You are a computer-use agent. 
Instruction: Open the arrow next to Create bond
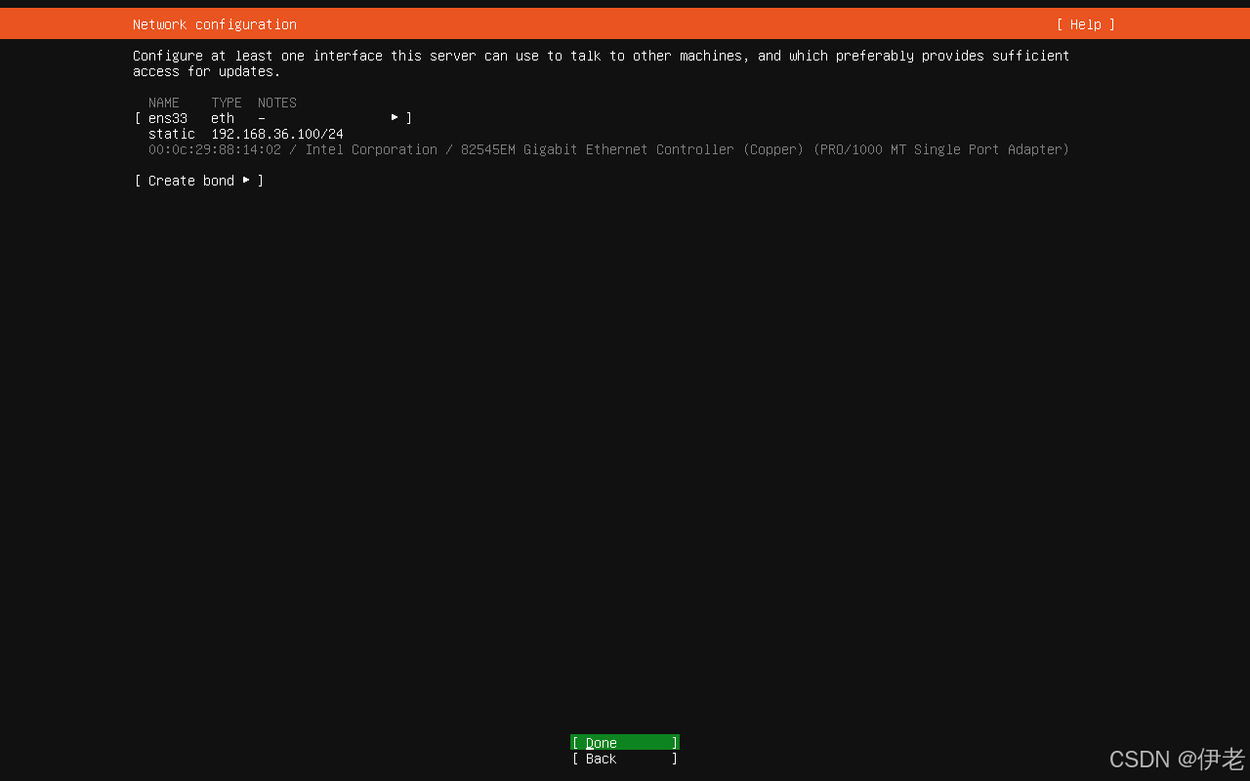pos(246,181)
